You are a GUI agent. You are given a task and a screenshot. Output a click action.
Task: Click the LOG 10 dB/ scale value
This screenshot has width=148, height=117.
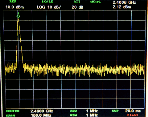pos(49,7)
